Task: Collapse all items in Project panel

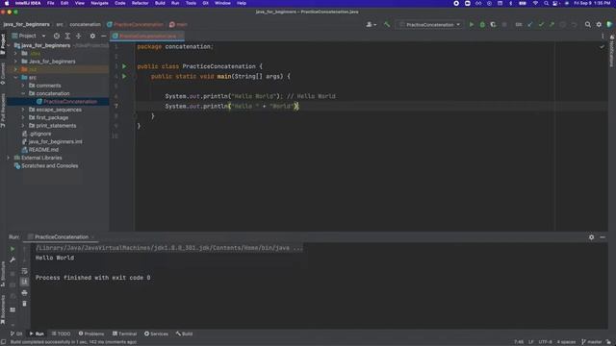Action: pyautogui.click(x=79, y=36)
